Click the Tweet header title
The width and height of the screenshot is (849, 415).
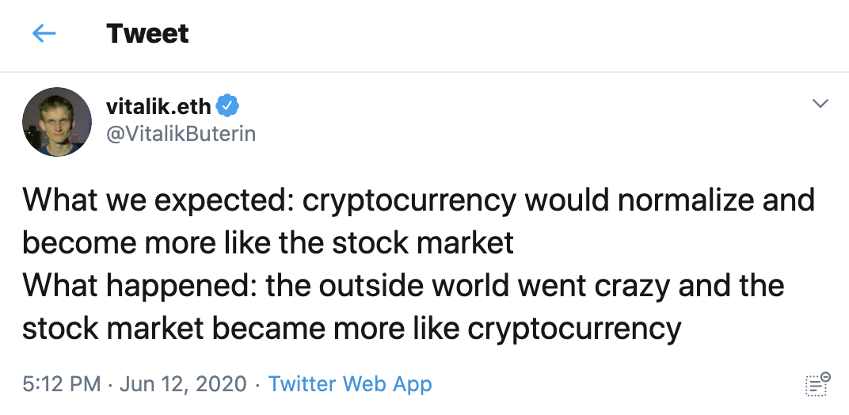point(147,33)
